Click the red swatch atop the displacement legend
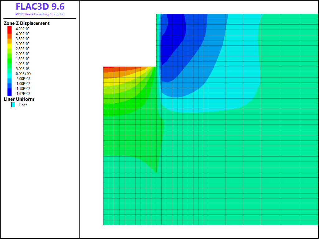The height and width of the screenshot is (239, 319). (x=10, y=29)
